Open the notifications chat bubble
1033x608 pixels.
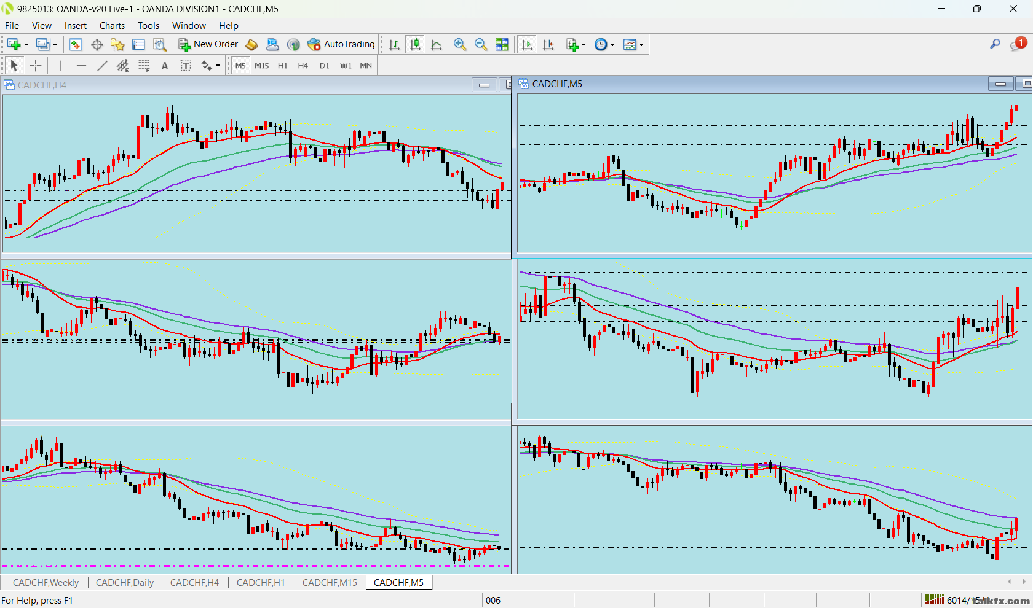click(x=1017, y=44)
